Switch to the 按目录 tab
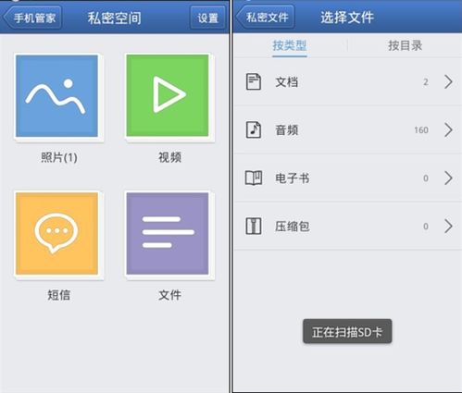The height and width of the screenshot is (393, 462). (x=405, y=45)
